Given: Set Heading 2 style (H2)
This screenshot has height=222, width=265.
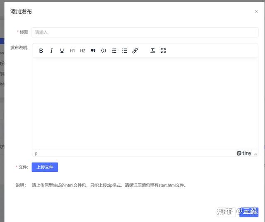Looking at the screenshot, I should tap(83, 51).
